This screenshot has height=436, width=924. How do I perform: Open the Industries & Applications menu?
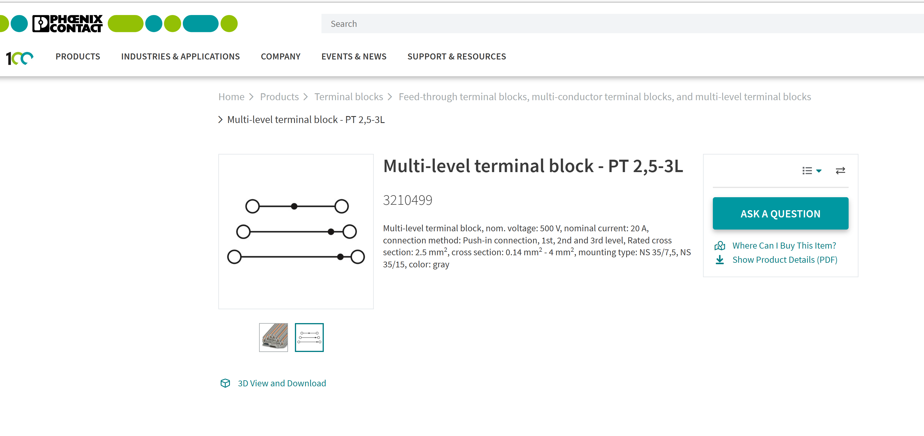181,56
